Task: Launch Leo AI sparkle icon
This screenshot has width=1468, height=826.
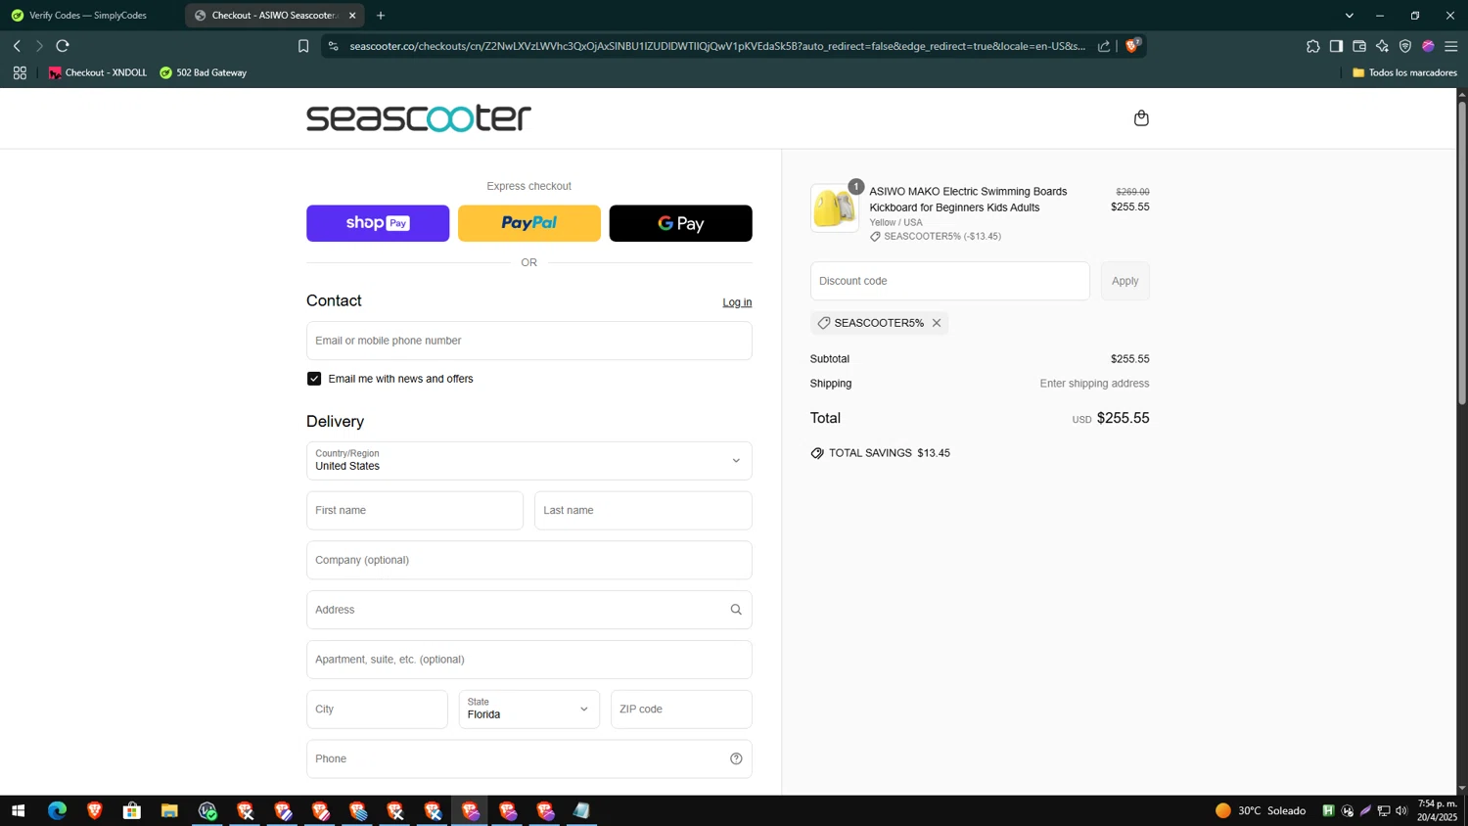Action: point(1382,46)
